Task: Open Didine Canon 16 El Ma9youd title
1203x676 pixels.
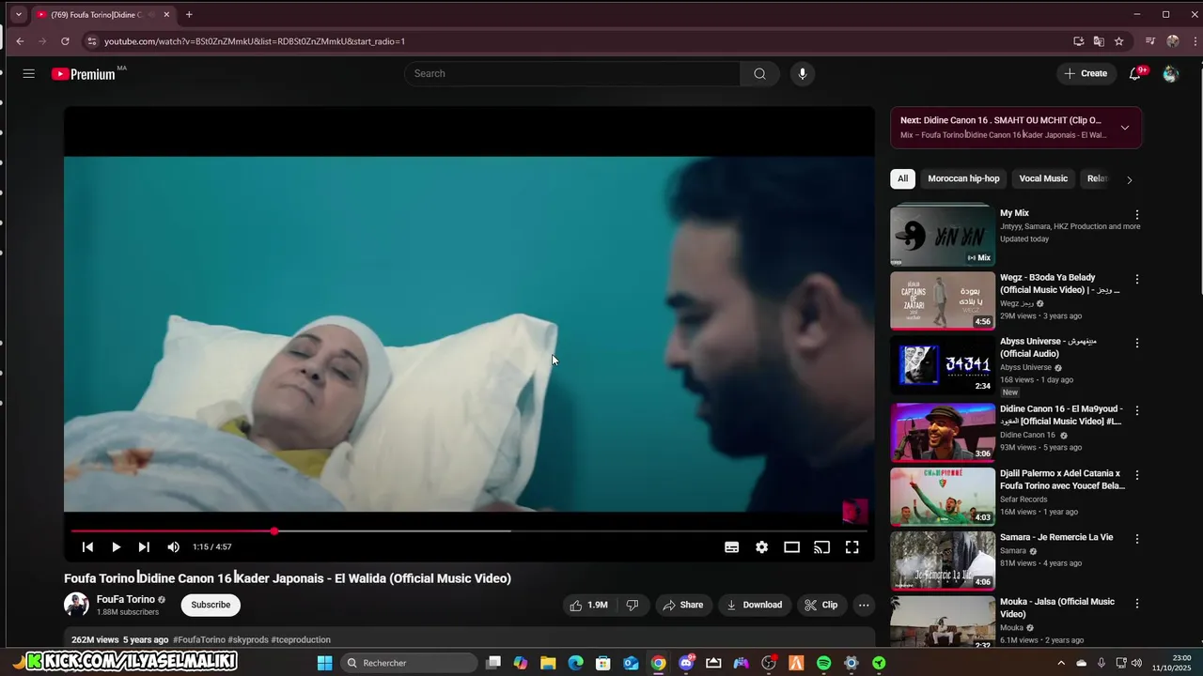Action: click(x=1061, y=415)
